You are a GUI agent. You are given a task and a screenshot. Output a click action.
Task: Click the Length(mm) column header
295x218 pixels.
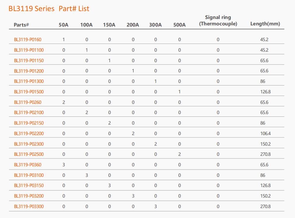coord(265,24)
